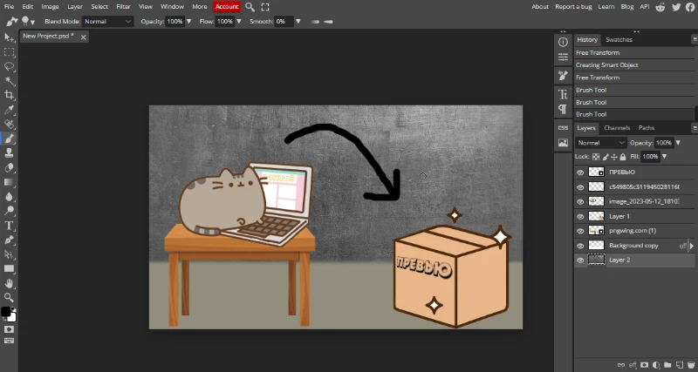Select the Crop tool

tap(9, 95)
